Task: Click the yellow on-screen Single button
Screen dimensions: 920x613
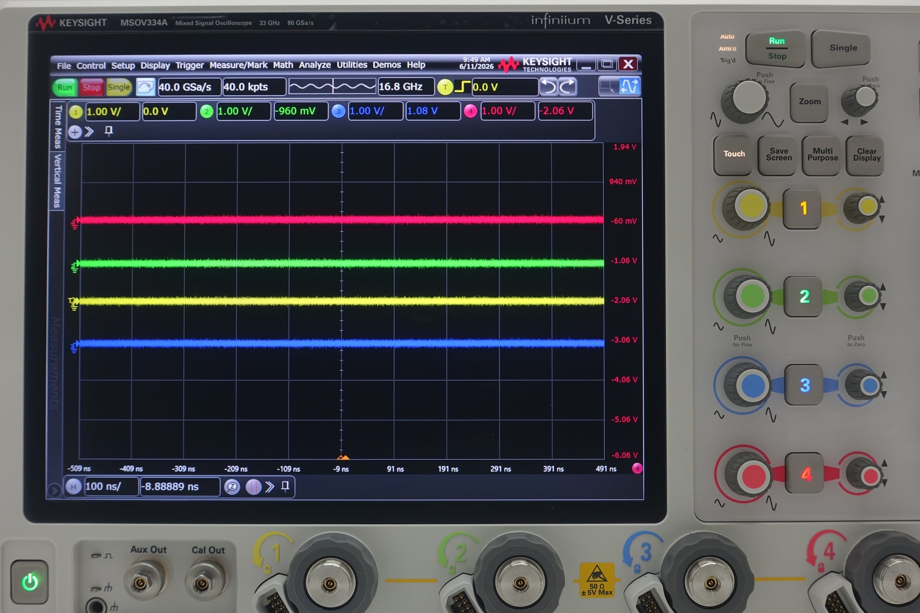Action: (x=119, y=87)
